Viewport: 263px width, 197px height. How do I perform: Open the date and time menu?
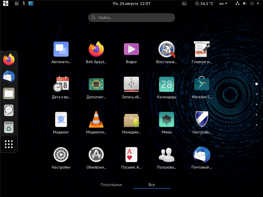pyautogui.click(x=131, y=4)
